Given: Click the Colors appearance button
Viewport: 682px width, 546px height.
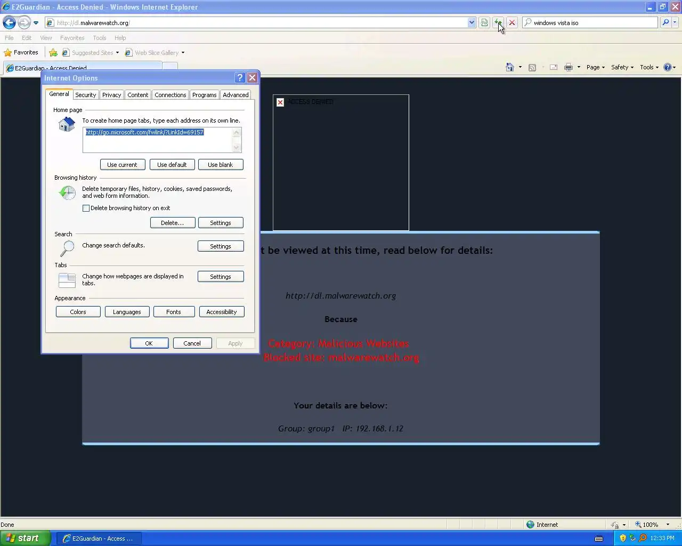Looking at the screenshot, I should [78, 312].
